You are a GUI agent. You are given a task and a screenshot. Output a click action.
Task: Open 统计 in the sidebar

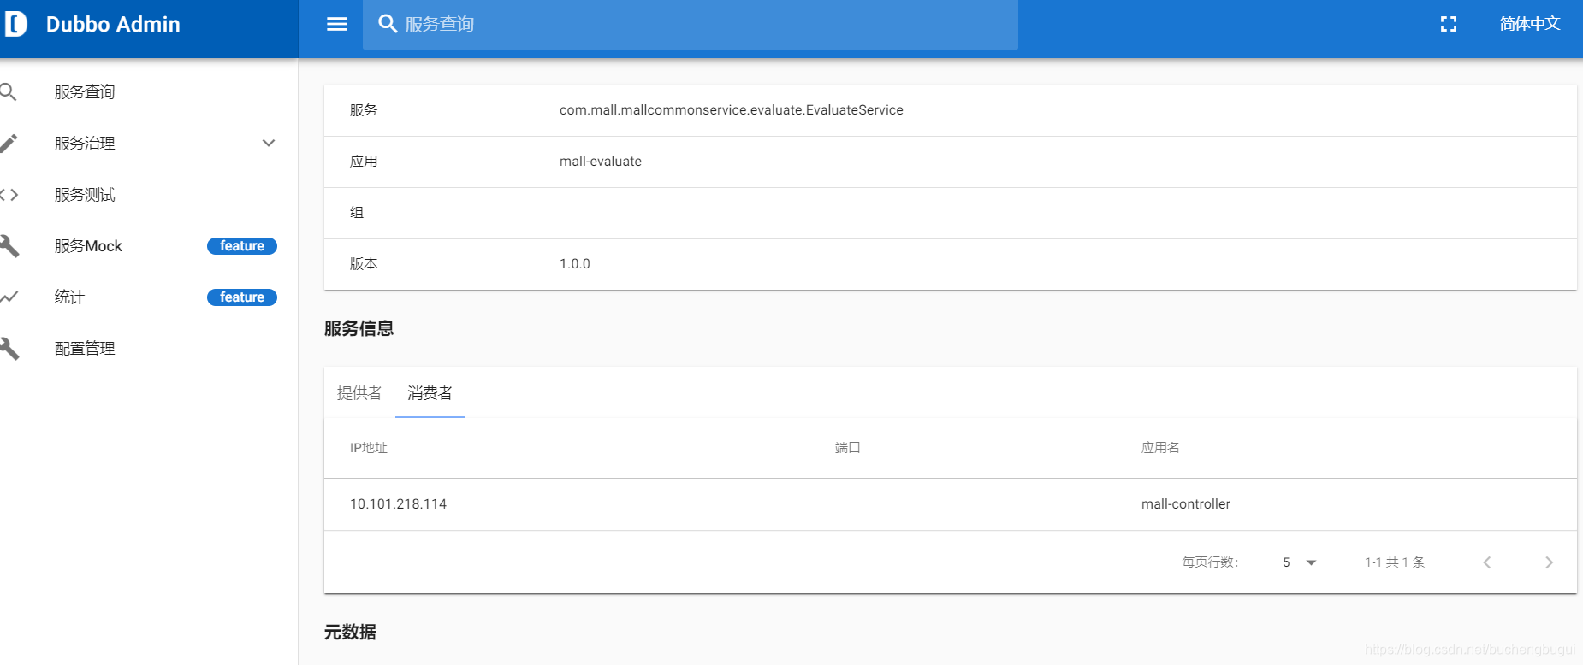pyautogui.click(x=69, y=297)
